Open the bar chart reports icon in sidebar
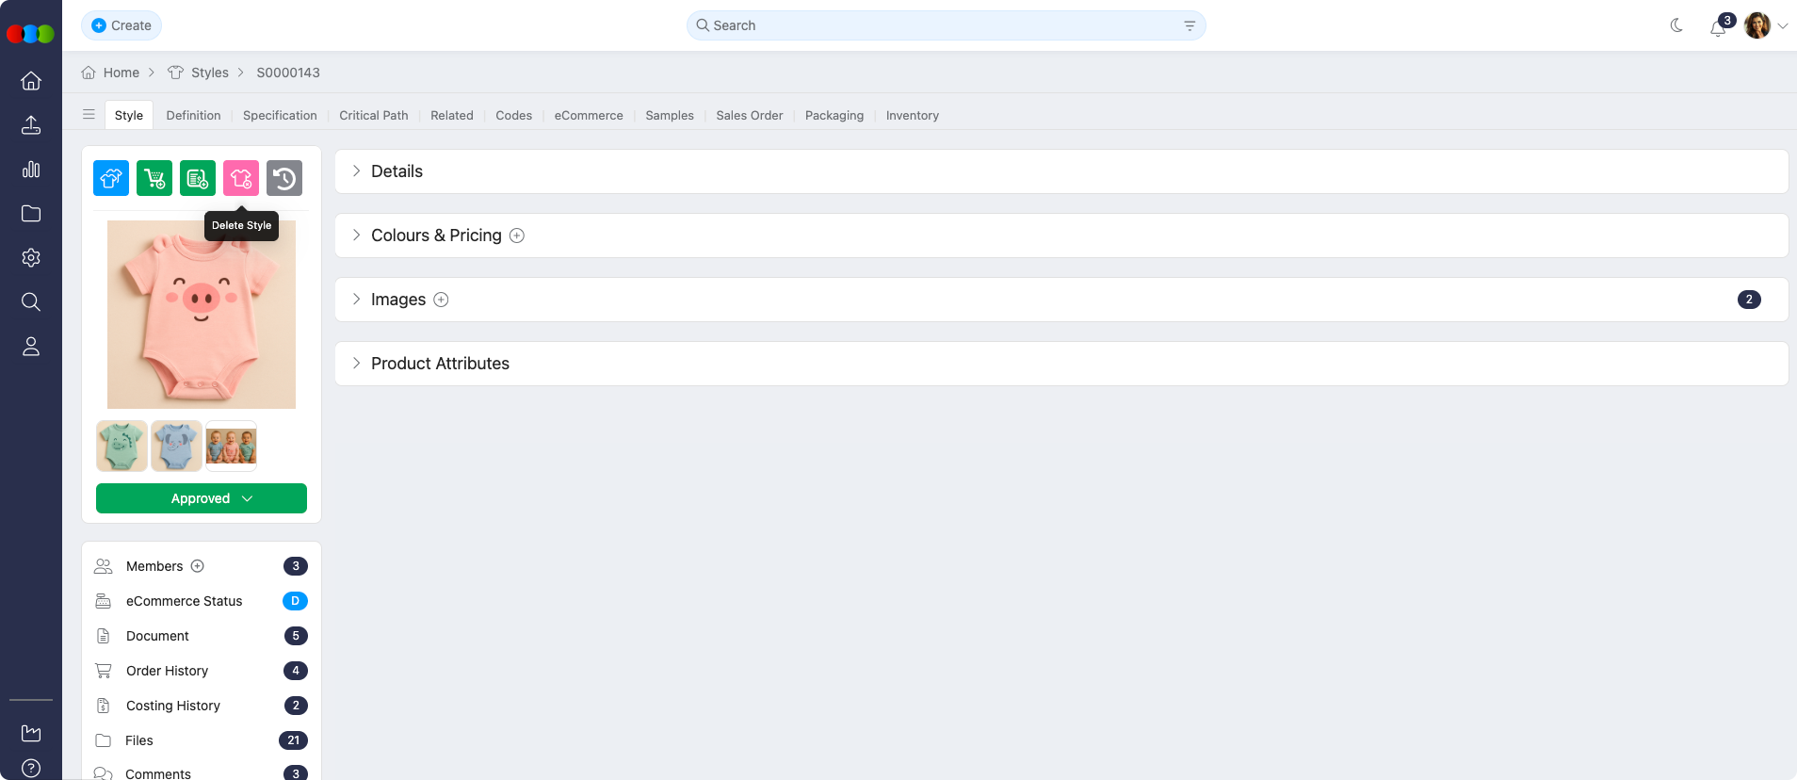This screenshot has width=1797, height=780. [x=31, y=170]
